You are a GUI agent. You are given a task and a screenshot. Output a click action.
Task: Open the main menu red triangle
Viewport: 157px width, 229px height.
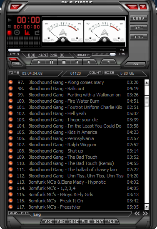(15, 7)
